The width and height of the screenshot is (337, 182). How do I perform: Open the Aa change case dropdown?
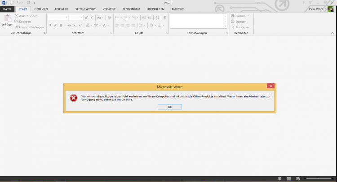100,18
